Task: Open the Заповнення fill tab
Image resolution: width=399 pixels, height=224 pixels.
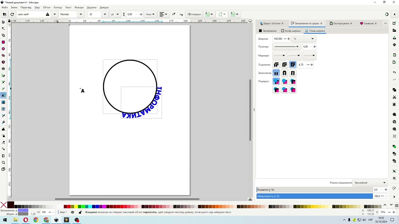Action: click(x=267, y=31)
